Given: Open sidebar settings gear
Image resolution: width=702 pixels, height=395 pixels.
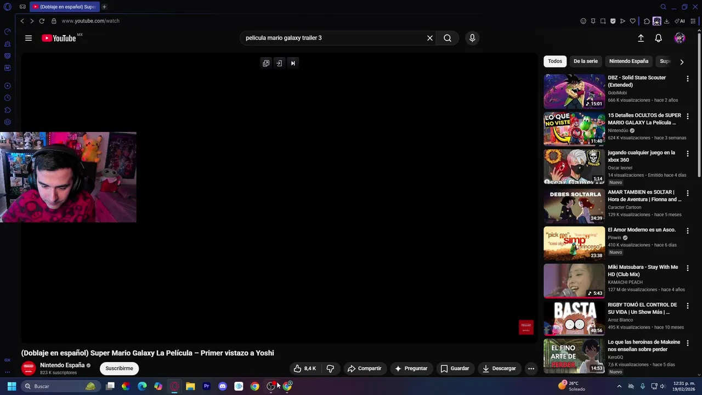Looking at the screenshot, I should (x=8, y=122).
